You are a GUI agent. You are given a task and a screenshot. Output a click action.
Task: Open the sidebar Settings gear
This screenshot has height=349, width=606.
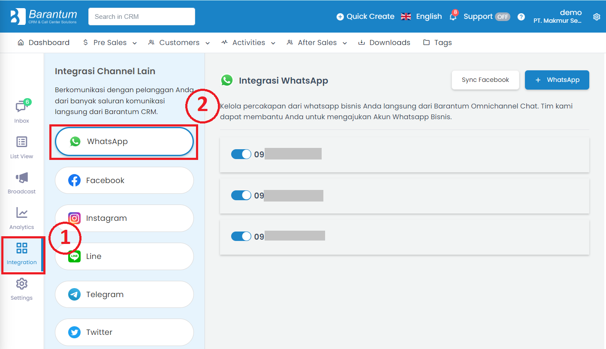[x=21, y=283]
